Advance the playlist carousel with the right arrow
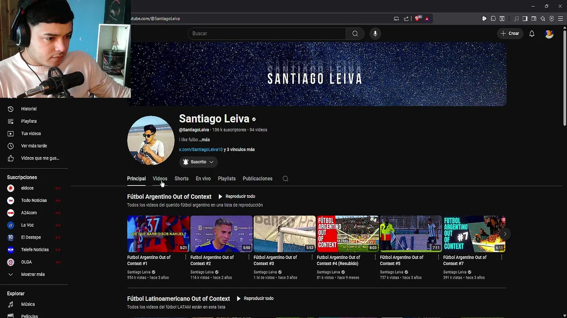Viewport: 567px width, 318px height. [x=505, y=234]
